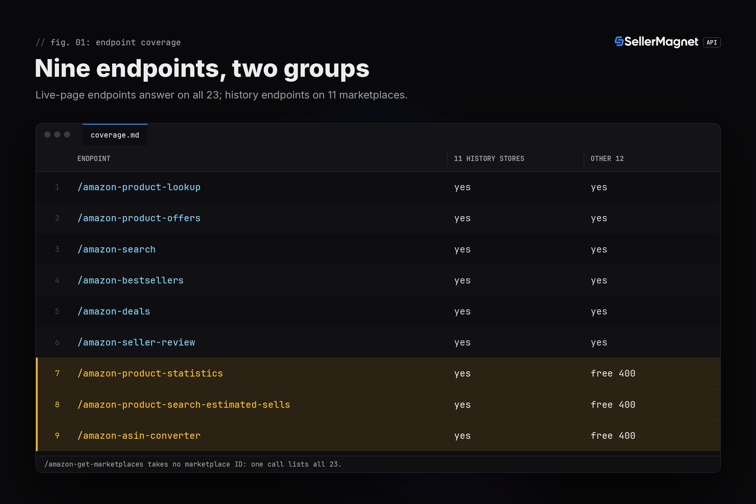Click the 'Nine endpoints, two groups' heading
This screenshot has height=504, width=756.
(x=202, y=68)
